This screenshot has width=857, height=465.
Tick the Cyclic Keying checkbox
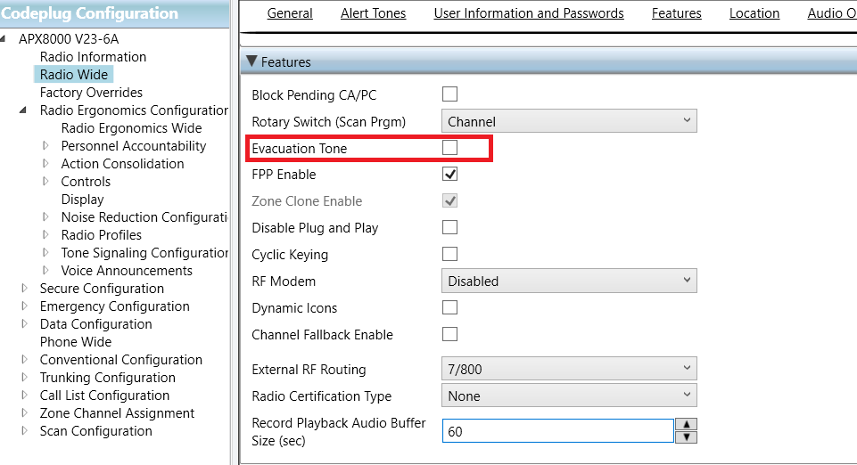click(x=449, y=254)
